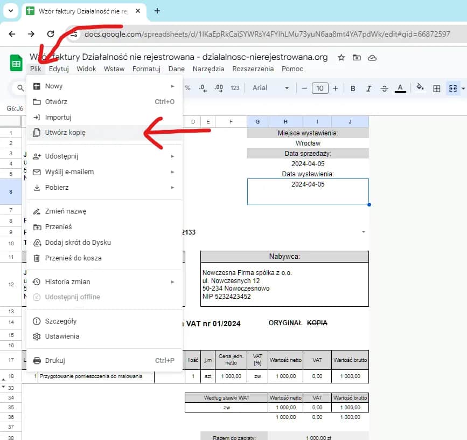Toggle strikethrough formatting

(384, 88)
